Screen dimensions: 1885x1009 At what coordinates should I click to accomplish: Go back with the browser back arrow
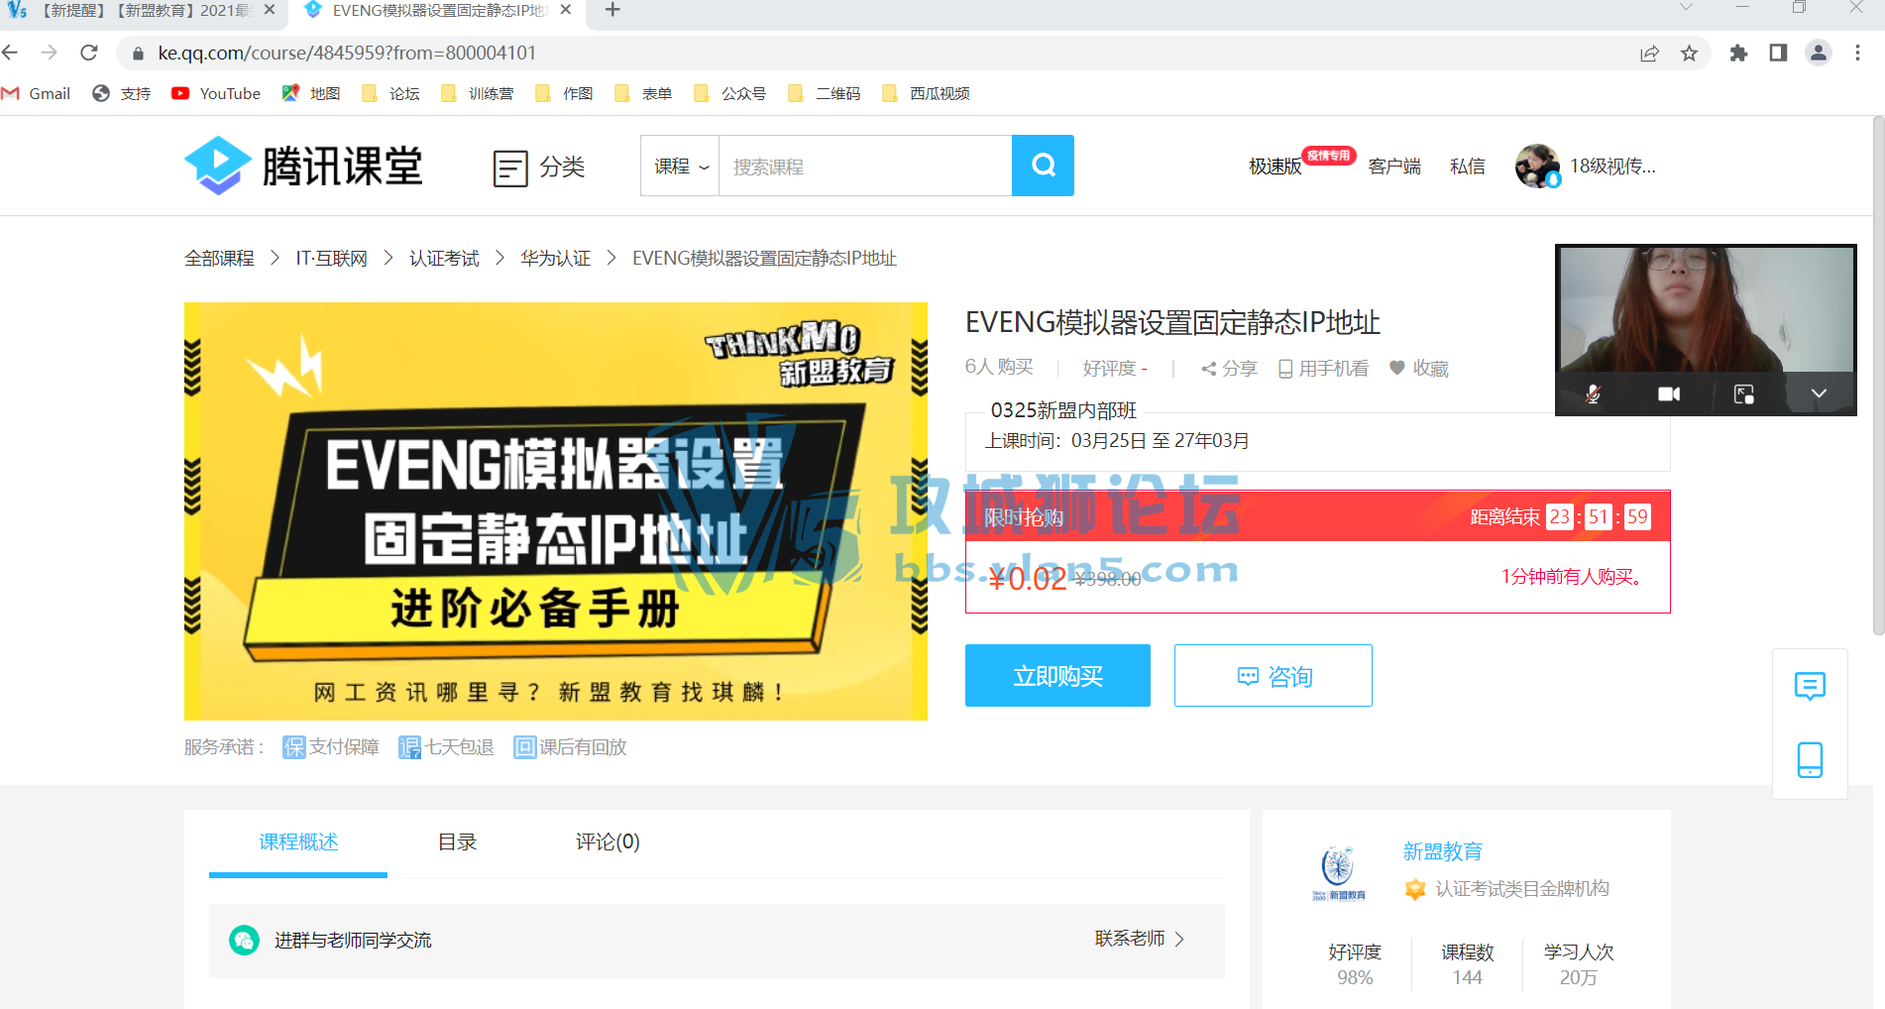pos(10,53)
